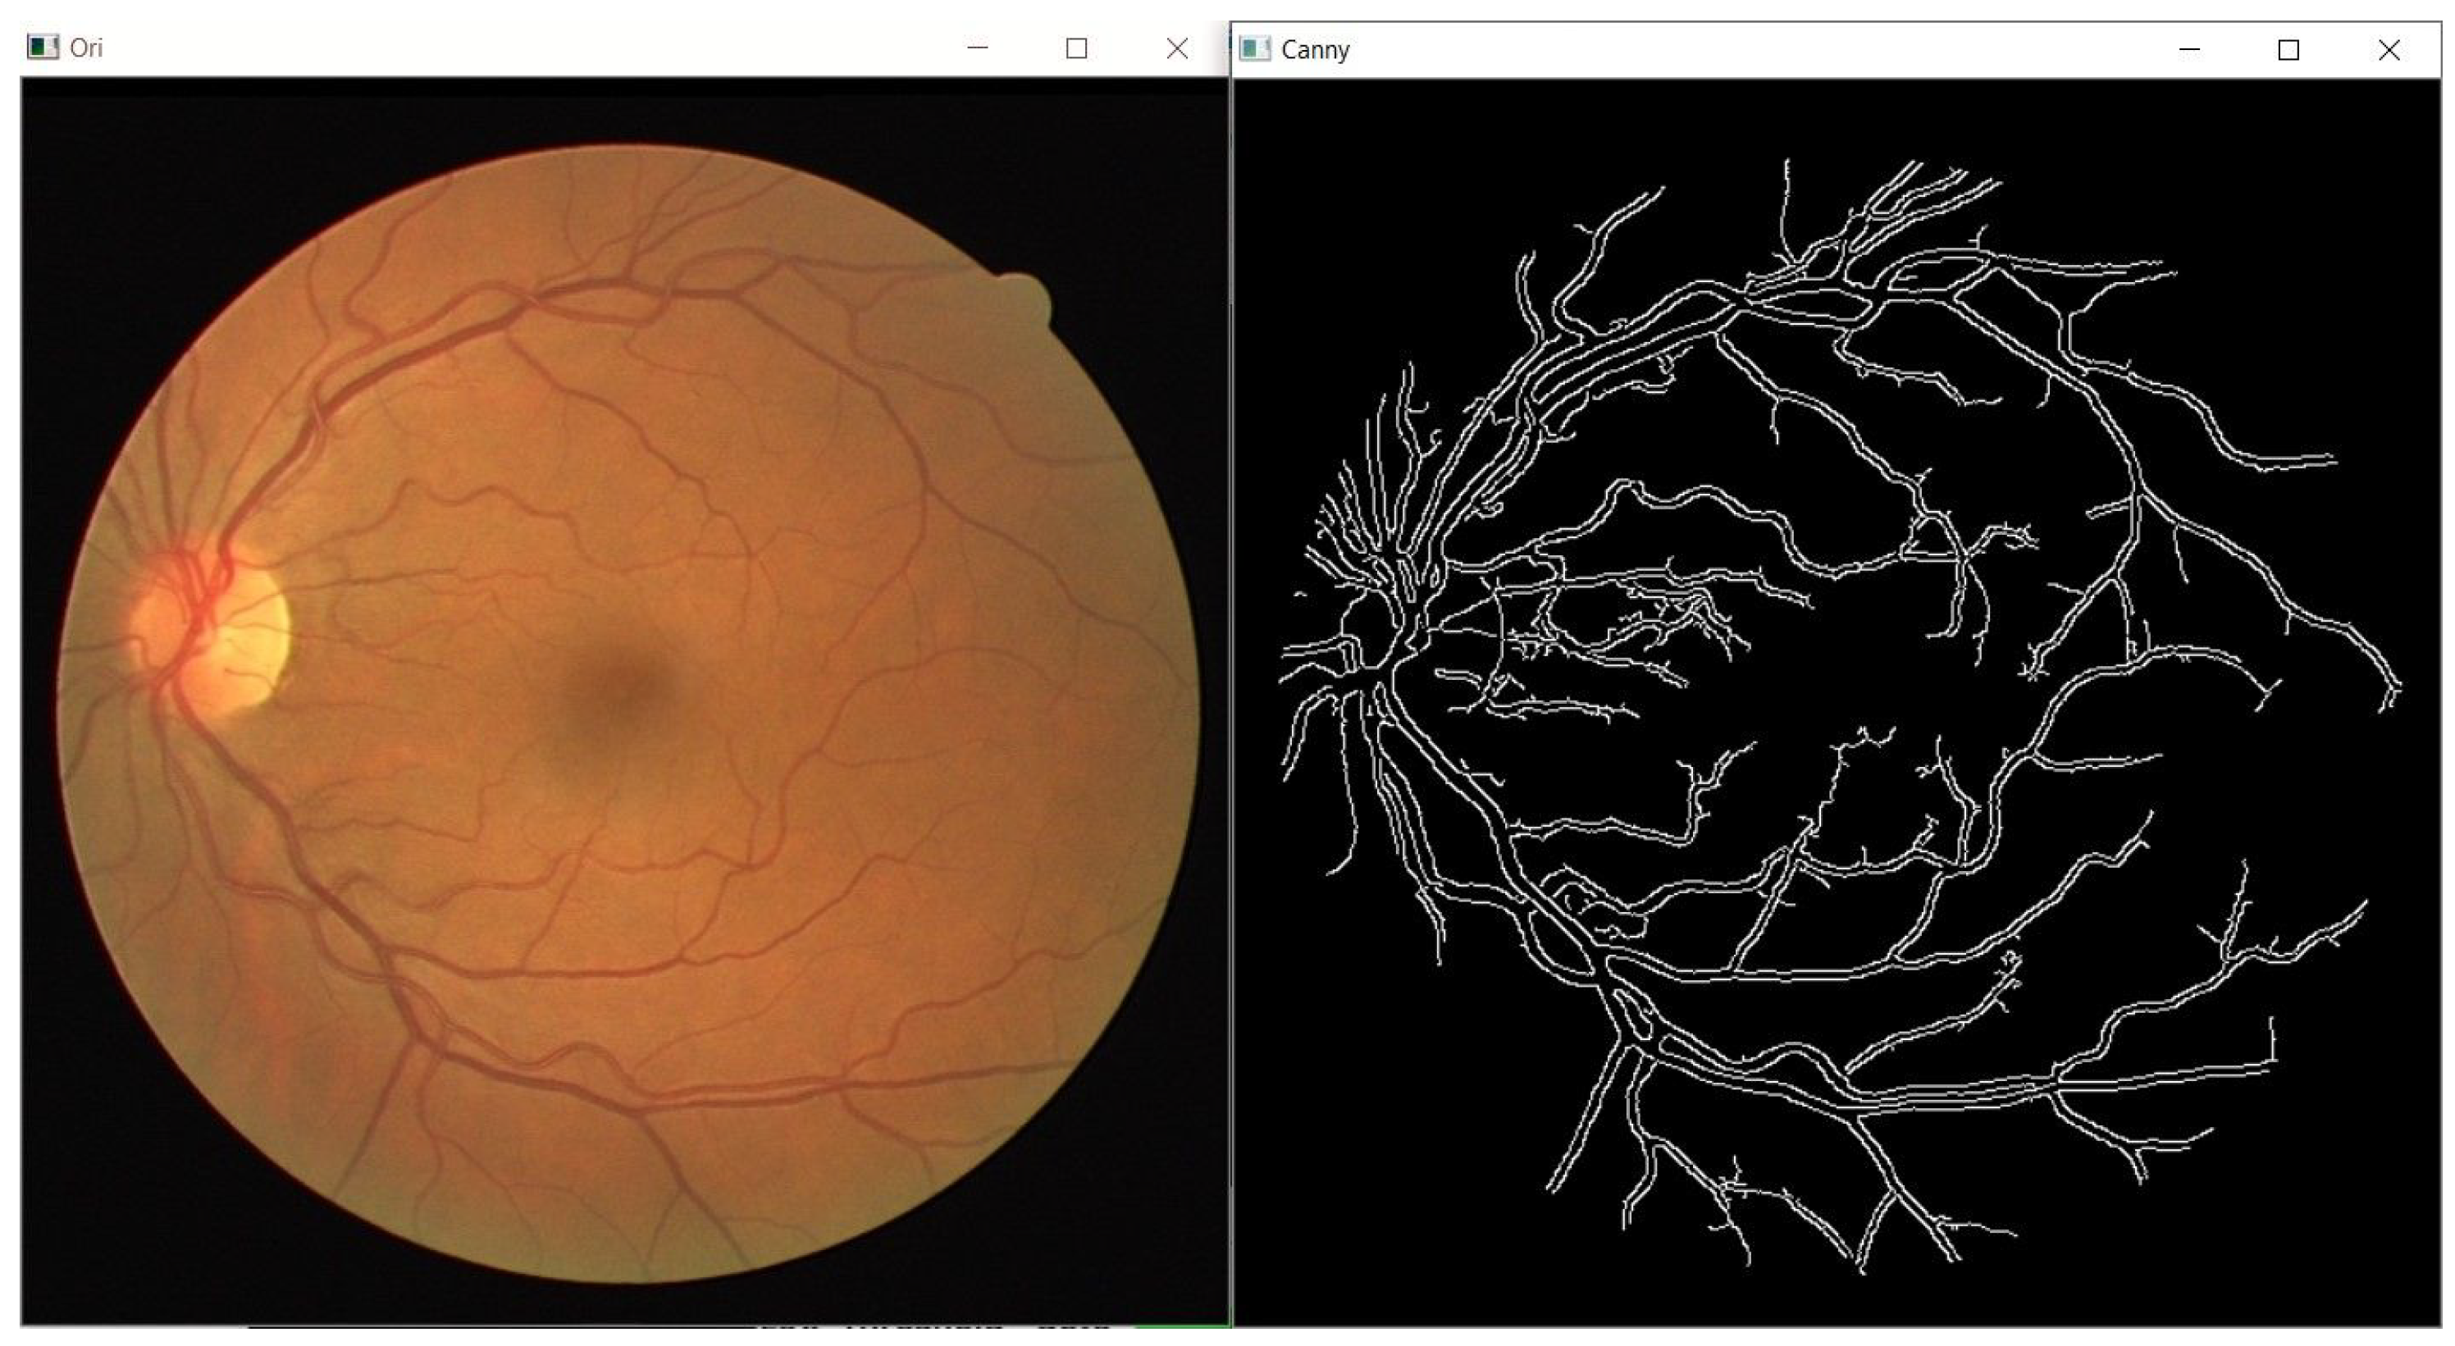Click the 'Ori' title text

[x=86, y=48]
